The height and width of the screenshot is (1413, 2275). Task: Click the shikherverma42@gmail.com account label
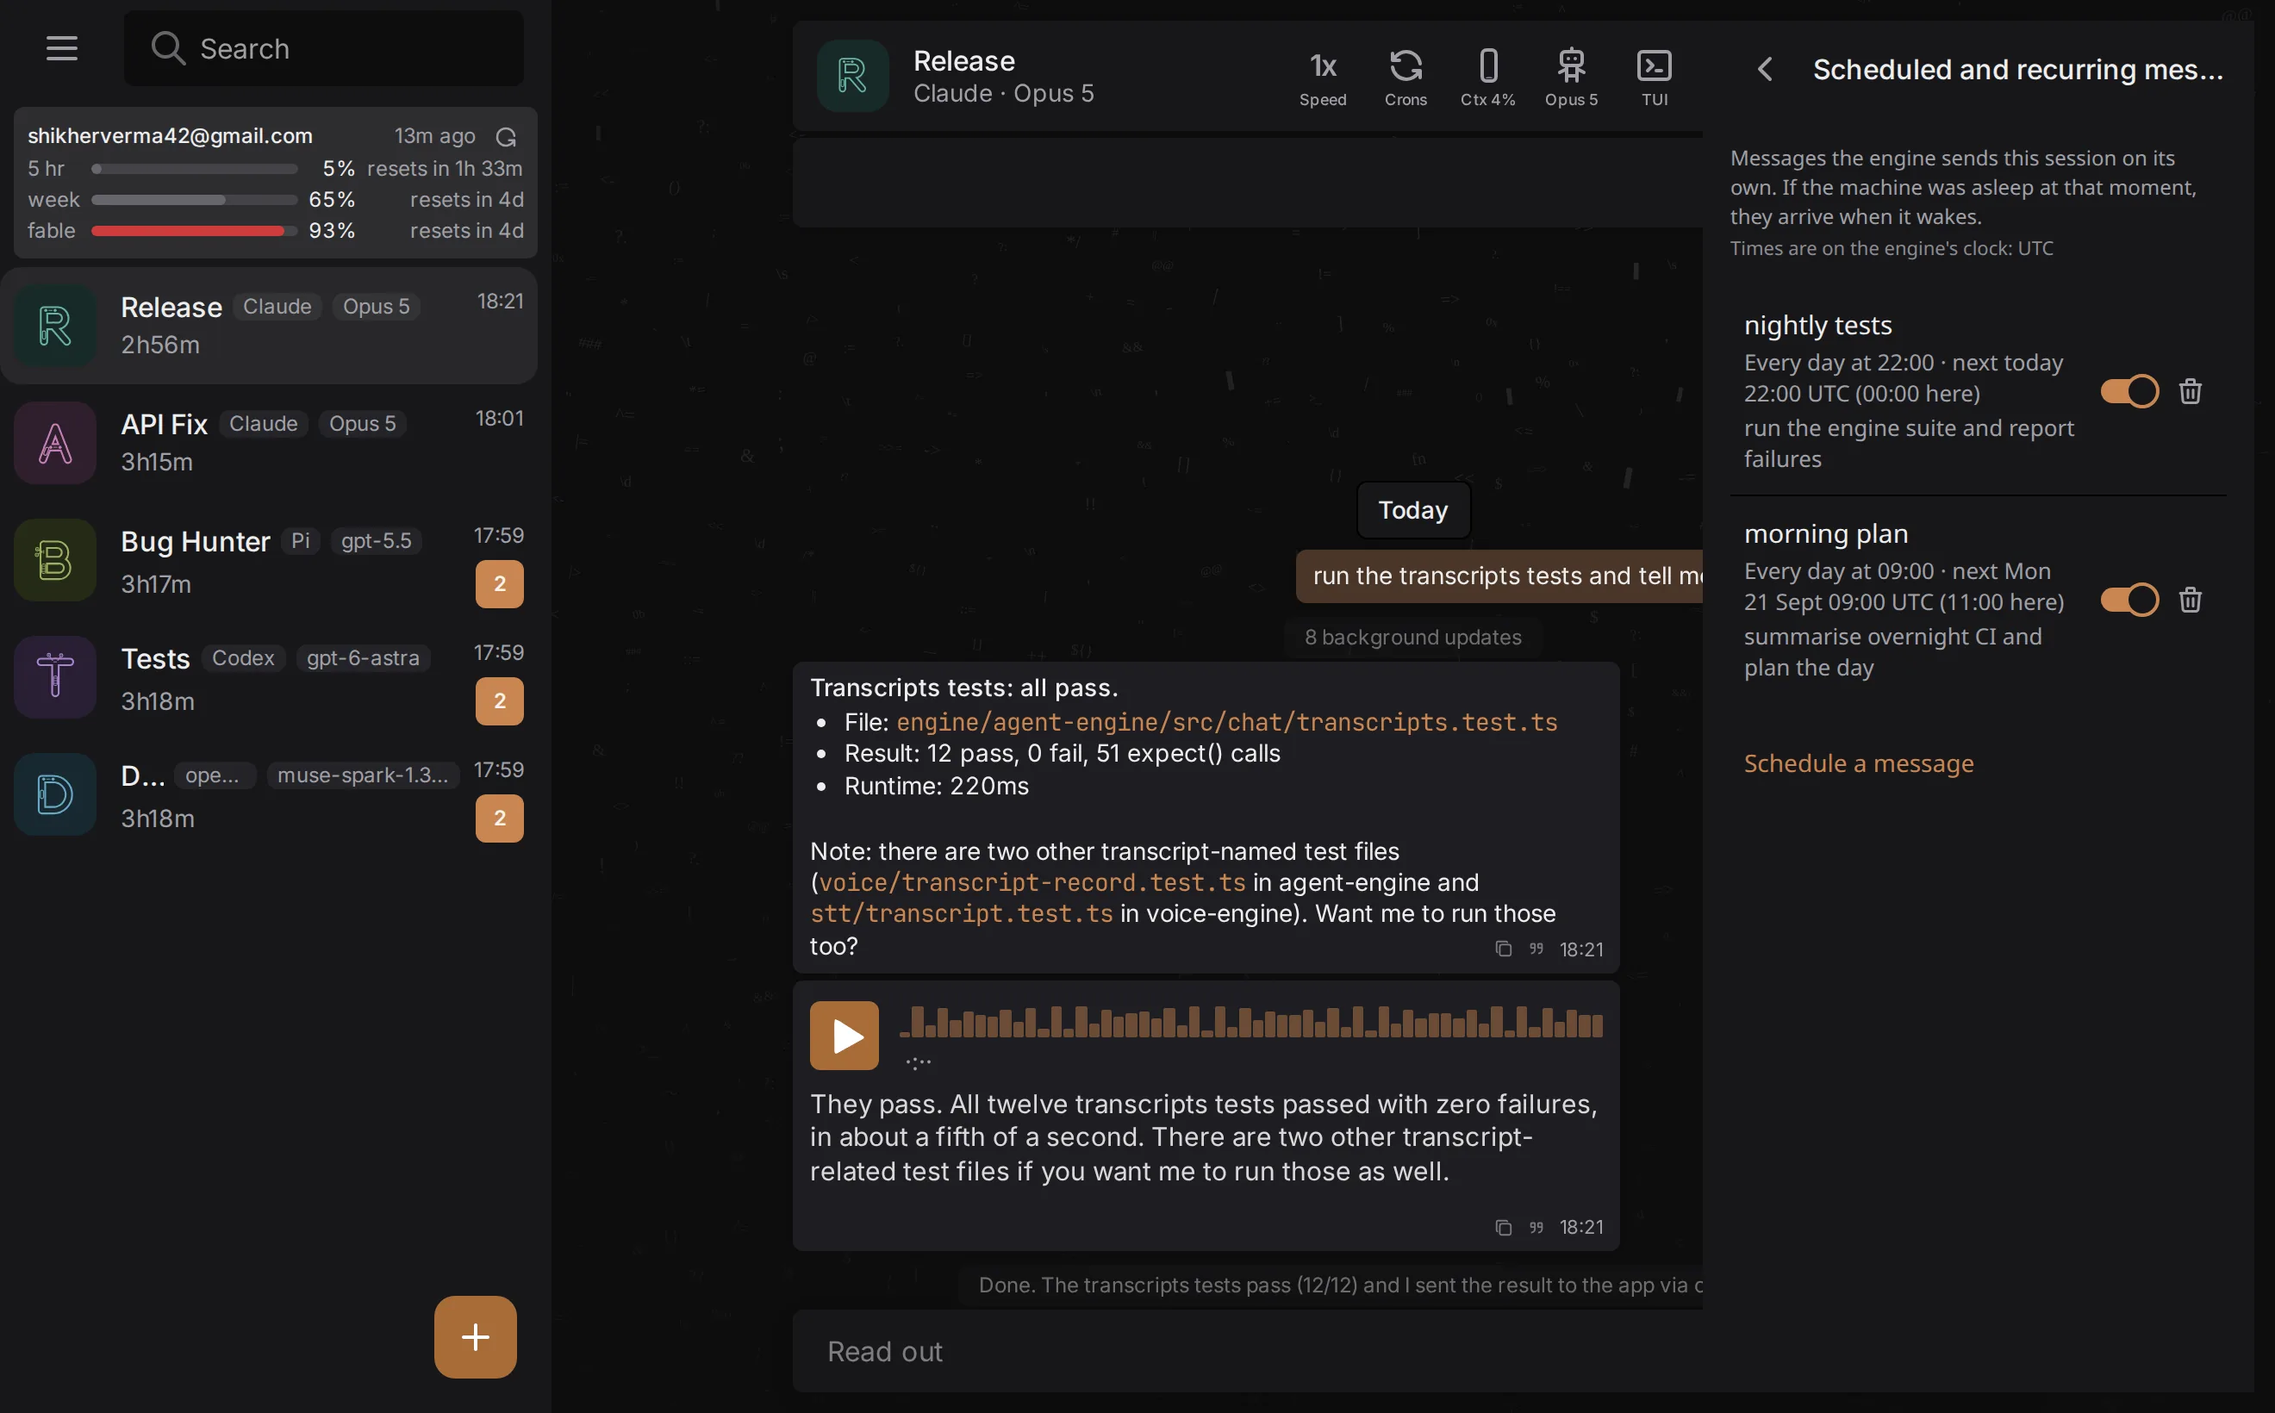pos(170,136)
